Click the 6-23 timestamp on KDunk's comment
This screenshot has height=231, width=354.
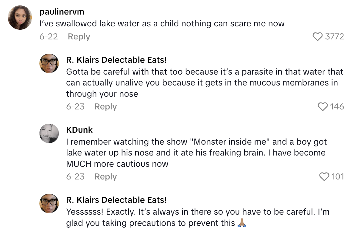click(x=75, y=176)
